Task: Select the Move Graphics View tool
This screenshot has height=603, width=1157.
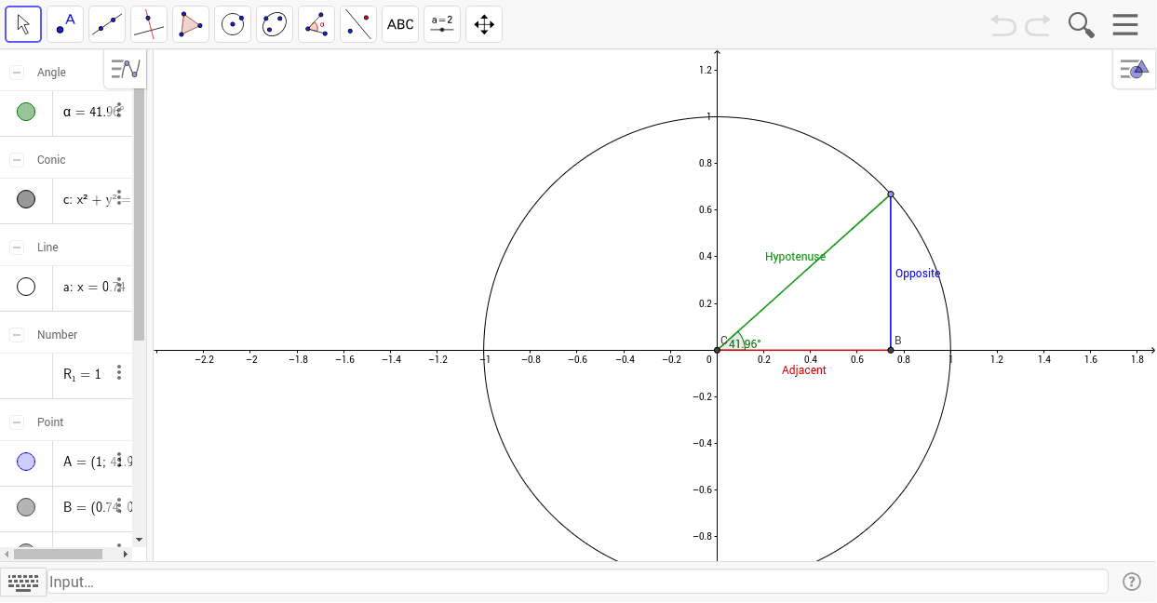Action: click(x=483, y=23)
